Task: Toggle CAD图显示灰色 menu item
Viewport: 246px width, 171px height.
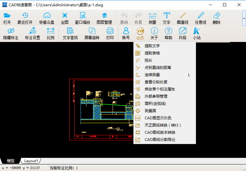Action: coord(165,118)
